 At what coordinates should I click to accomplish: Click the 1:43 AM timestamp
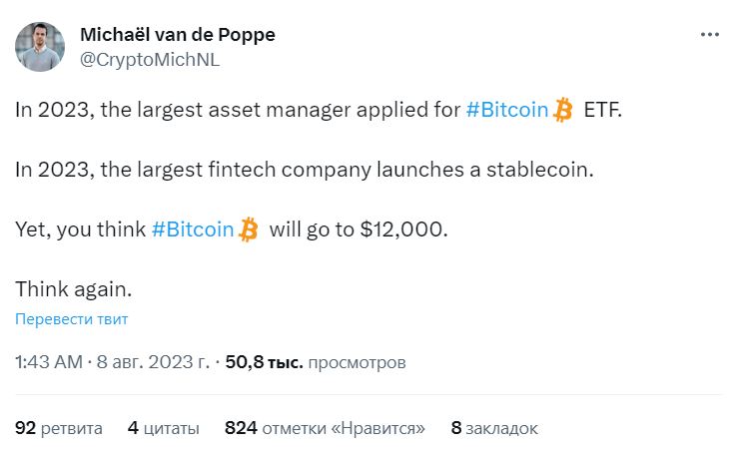coord(49,362)
